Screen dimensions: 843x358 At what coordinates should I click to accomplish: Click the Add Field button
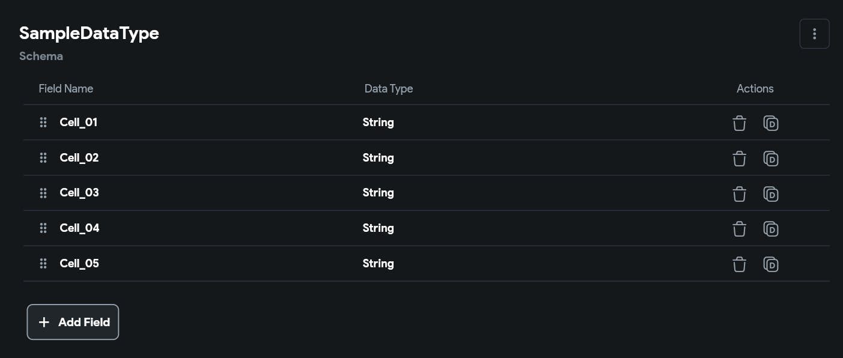coord(73,322)
